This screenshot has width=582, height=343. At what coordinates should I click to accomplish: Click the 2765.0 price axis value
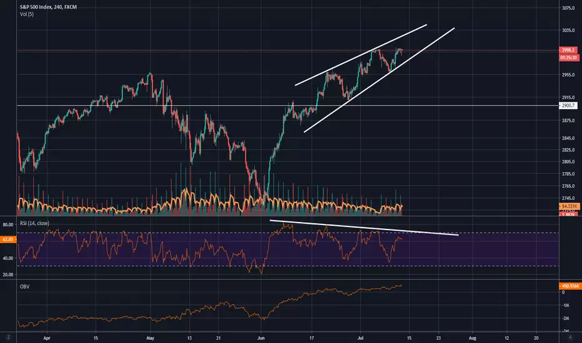coord(568,186)
